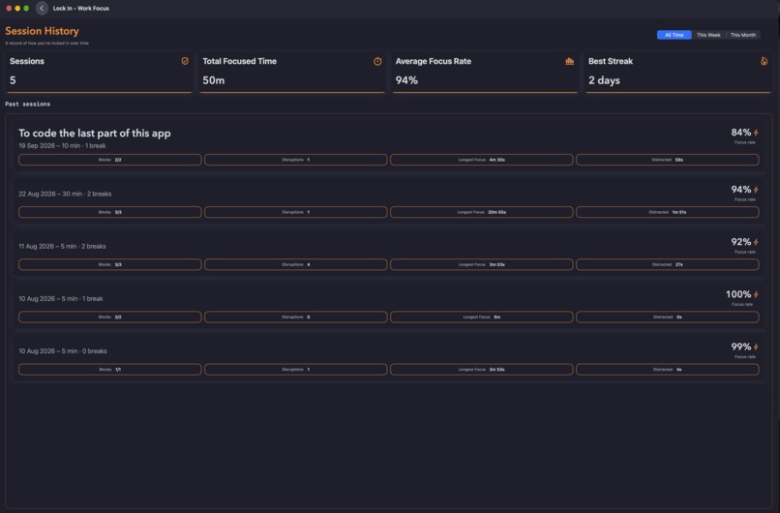Click Blocks 2/2 pill in 10 Aug 1 break session
The width and height of the screenshot is (780, 513).
tap(110, 317)
